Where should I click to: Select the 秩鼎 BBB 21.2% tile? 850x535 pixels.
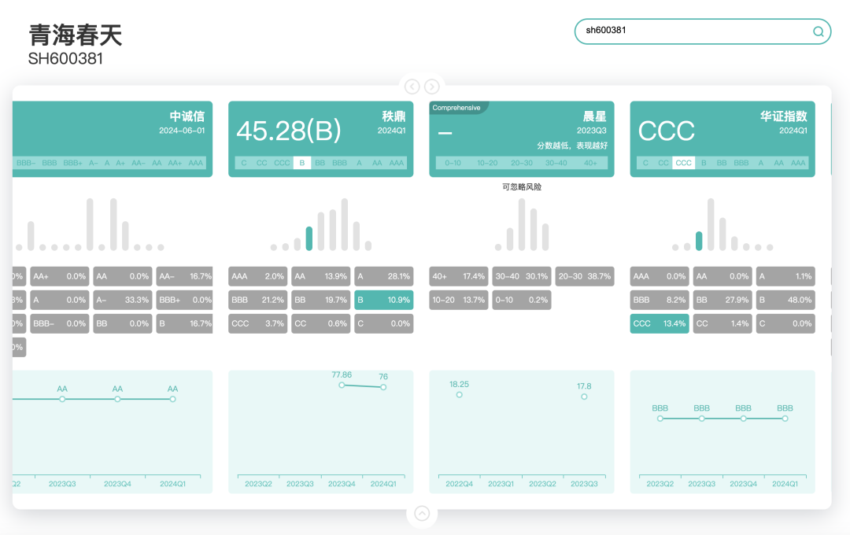click(258, 300)
